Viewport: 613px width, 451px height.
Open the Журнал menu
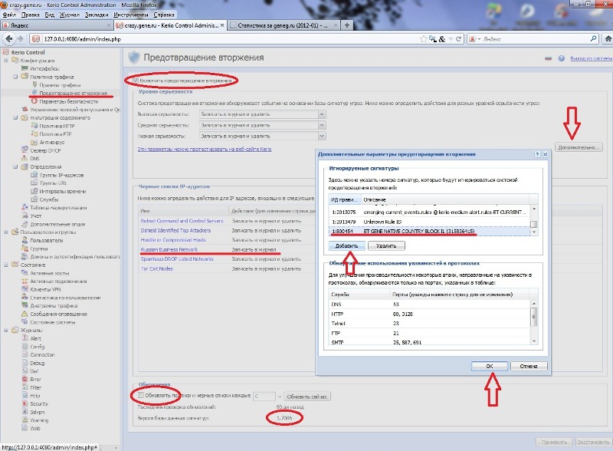coord(70,15)
